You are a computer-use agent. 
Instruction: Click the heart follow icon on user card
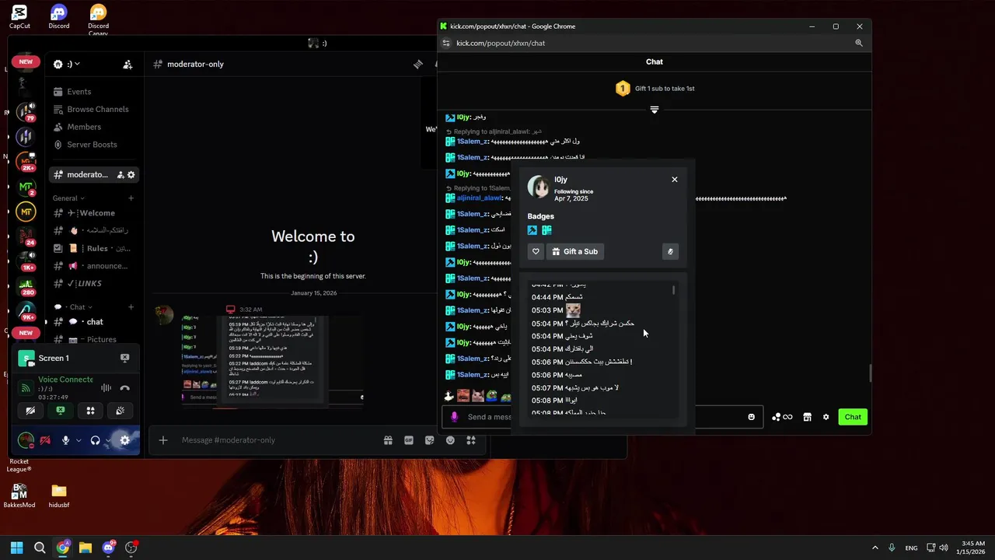(536, 251)
